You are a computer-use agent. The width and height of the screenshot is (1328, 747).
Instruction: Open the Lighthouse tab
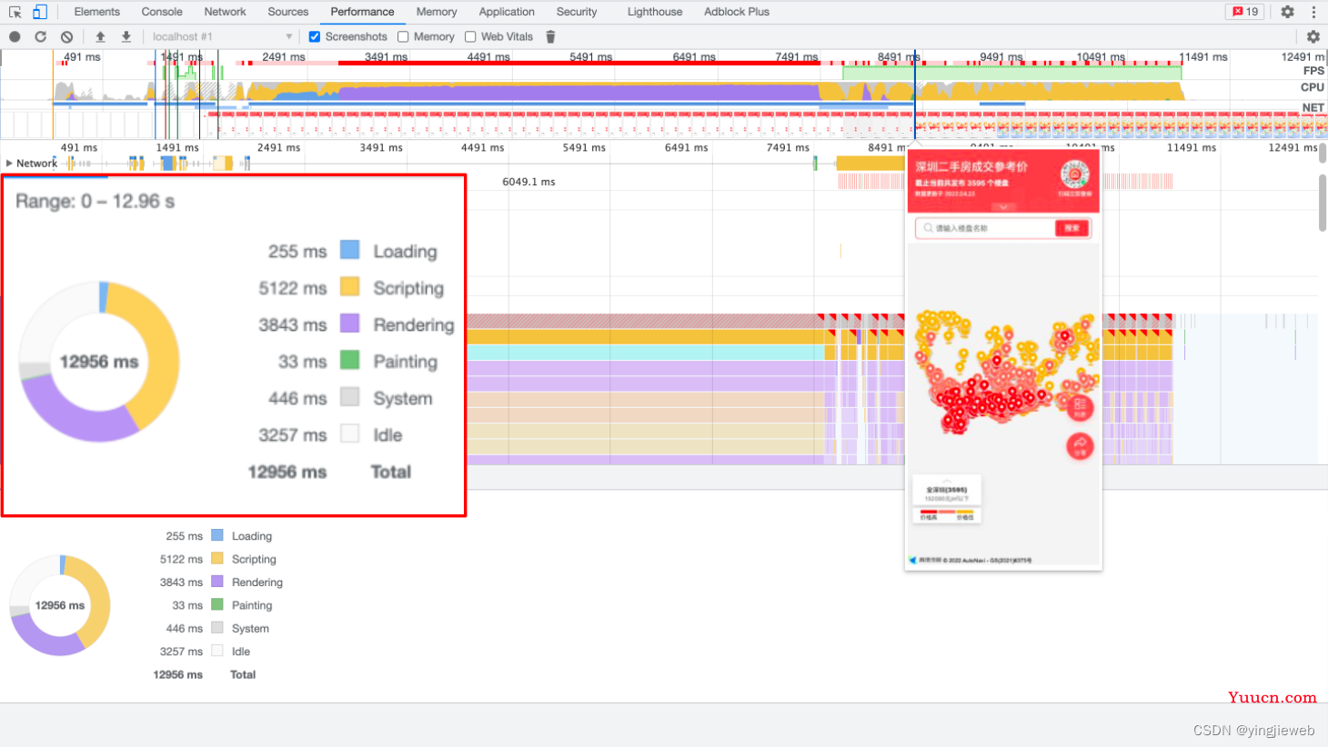(655, 12)
